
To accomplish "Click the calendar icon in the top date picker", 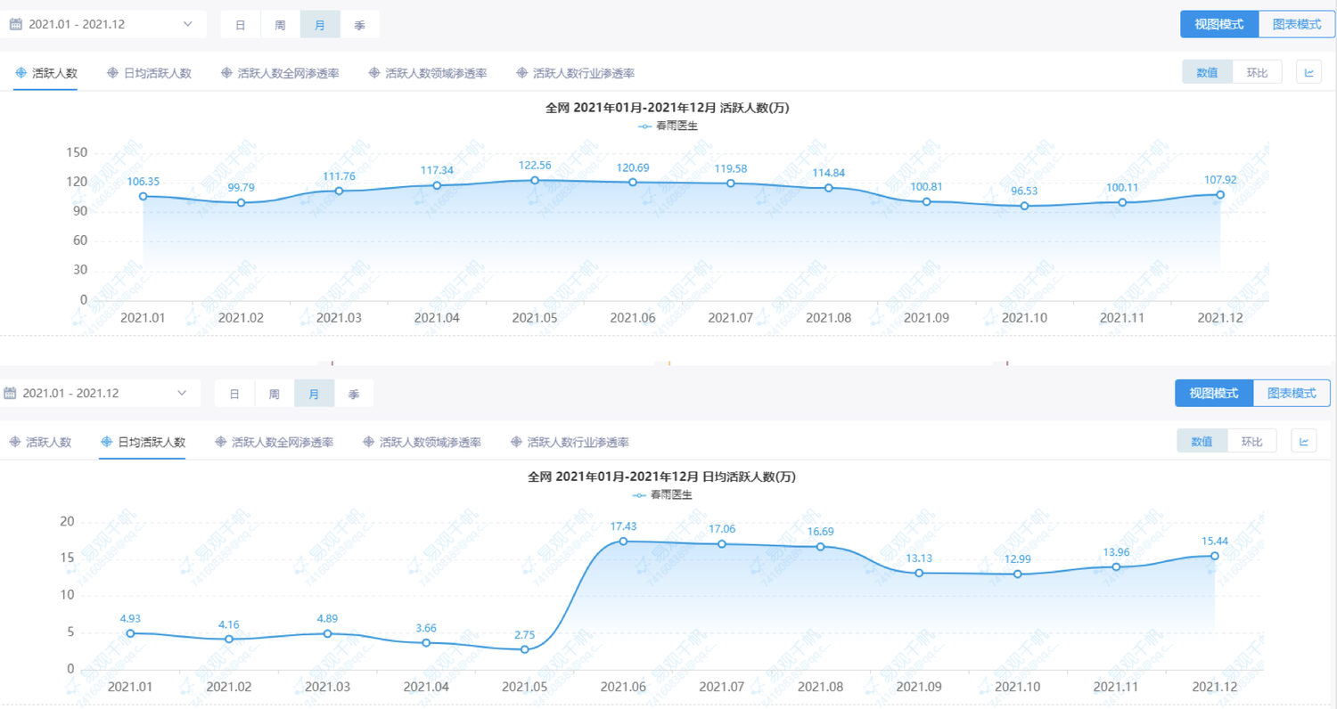I will (x=16, y=24).
